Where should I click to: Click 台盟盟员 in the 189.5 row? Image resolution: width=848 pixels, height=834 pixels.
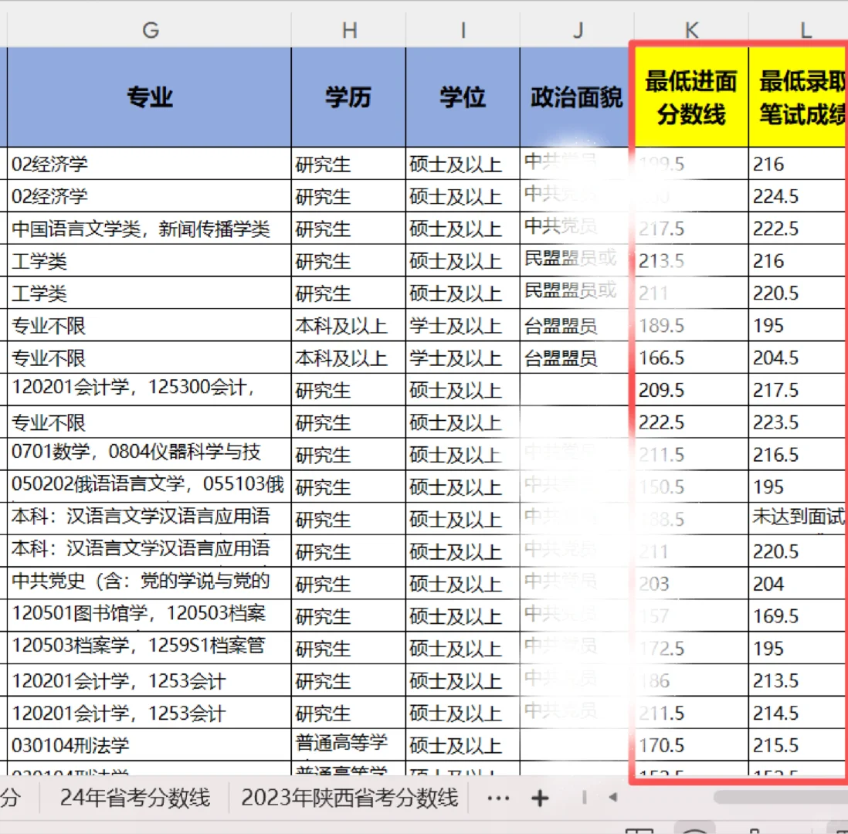[576, 326]
